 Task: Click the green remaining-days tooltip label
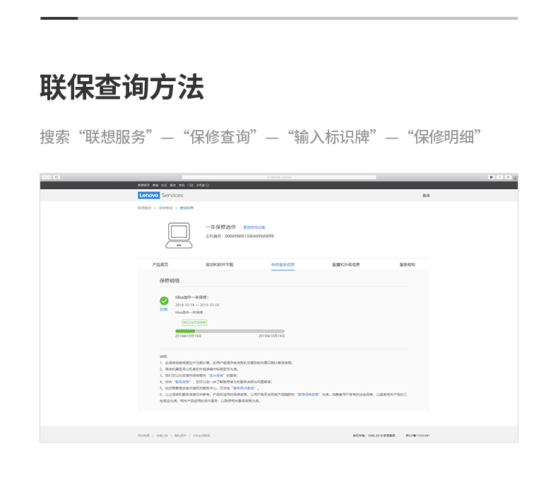194,323
